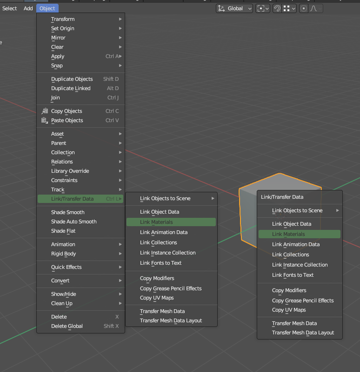Expand the Rigid Body submenu
This screenshot has height=372, width=360.
(80, 254)
